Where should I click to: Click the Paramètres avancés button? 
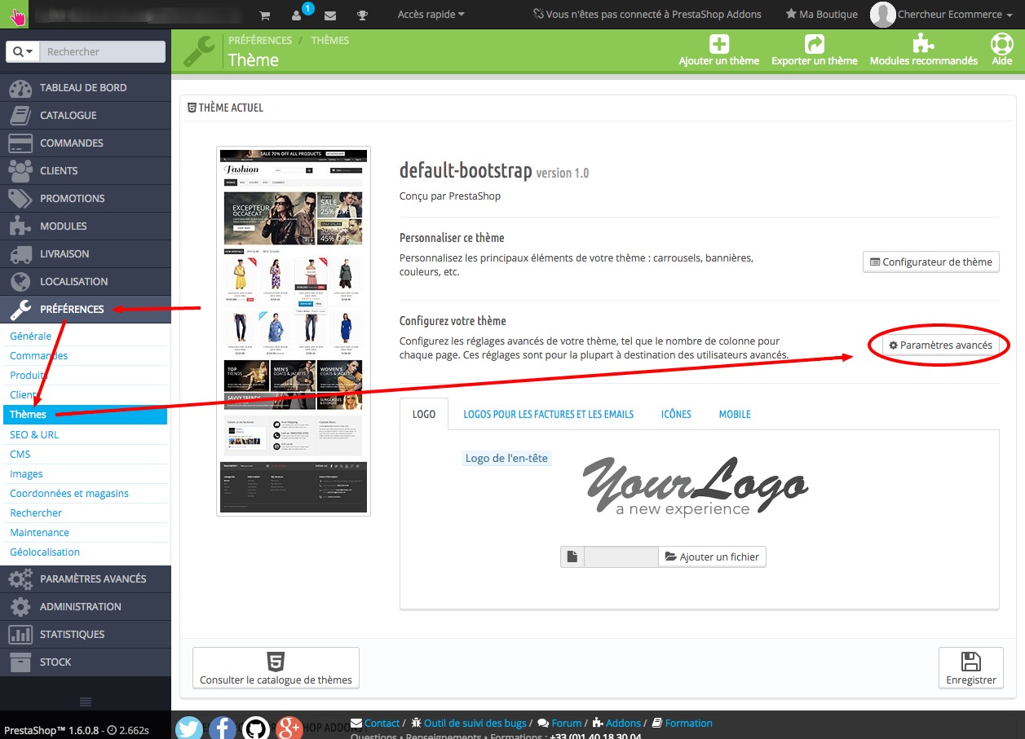(940, 345)
